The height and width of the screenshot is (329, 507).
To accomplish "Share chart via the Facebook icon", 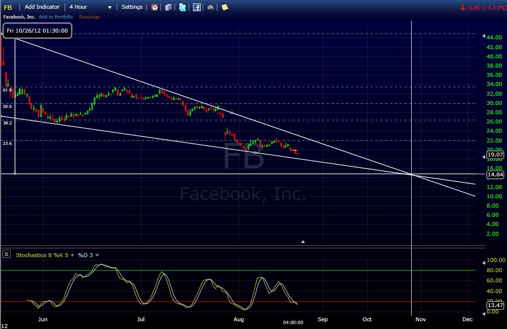I will coord(196,7).
